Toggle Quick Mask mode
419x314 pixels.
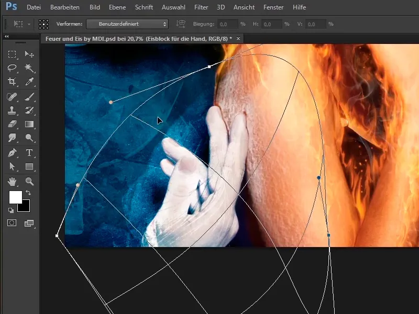[12, 223]
